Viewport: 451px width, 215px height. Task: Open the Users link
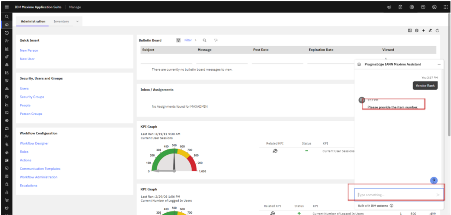[24, 89]
